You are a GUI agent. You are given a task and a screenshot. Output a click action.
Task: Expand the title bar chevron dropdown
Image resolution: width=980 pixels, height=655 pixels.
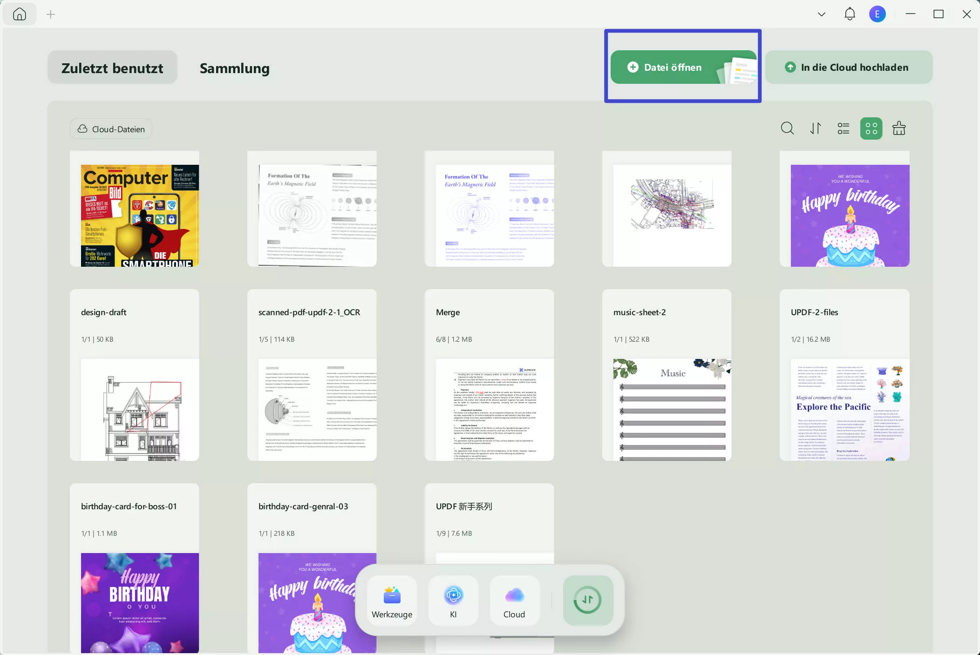pyautogui.click(x=822, y=14)
